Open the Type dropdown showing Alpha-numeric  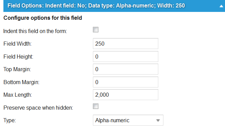click(128, 120)
